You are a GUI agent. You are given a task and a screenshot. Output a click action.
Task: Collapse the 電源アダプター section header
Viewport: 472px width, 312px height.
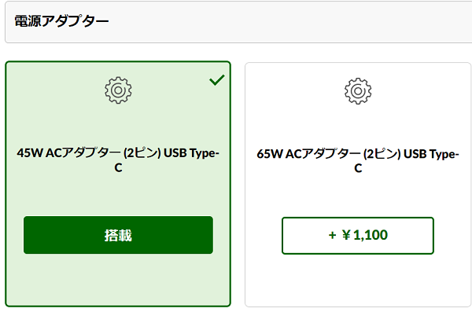pyautogui.click(x=238, y=22)
